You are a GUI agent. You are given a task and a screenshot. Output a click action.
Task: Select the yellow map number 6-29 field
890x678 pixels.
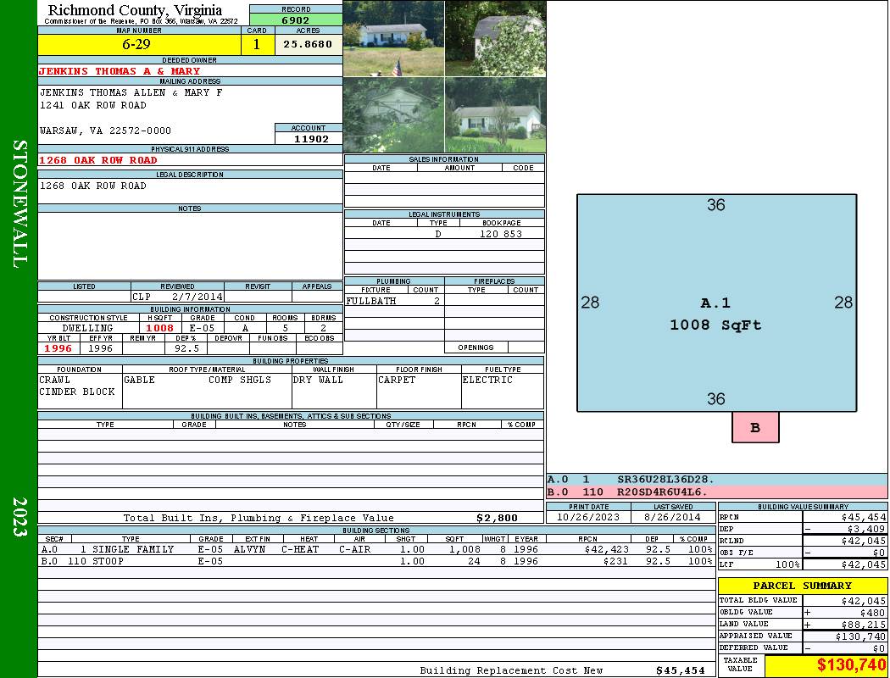click(x=139, y=45)
